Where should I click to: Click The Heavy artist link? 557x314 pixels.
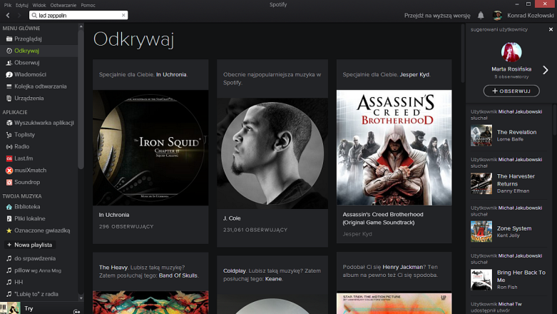113,268
